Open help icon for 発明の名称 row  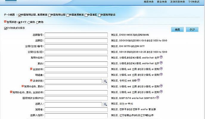(161, 57)
